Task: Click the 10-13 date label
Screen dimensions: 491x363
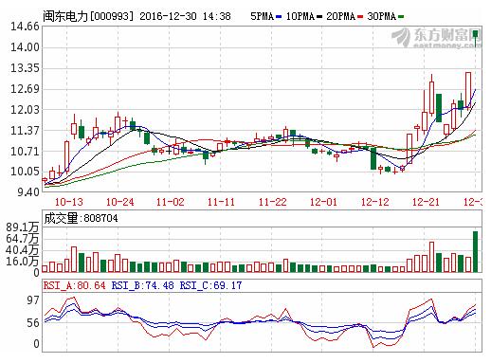Action: (x=69, y=202)
